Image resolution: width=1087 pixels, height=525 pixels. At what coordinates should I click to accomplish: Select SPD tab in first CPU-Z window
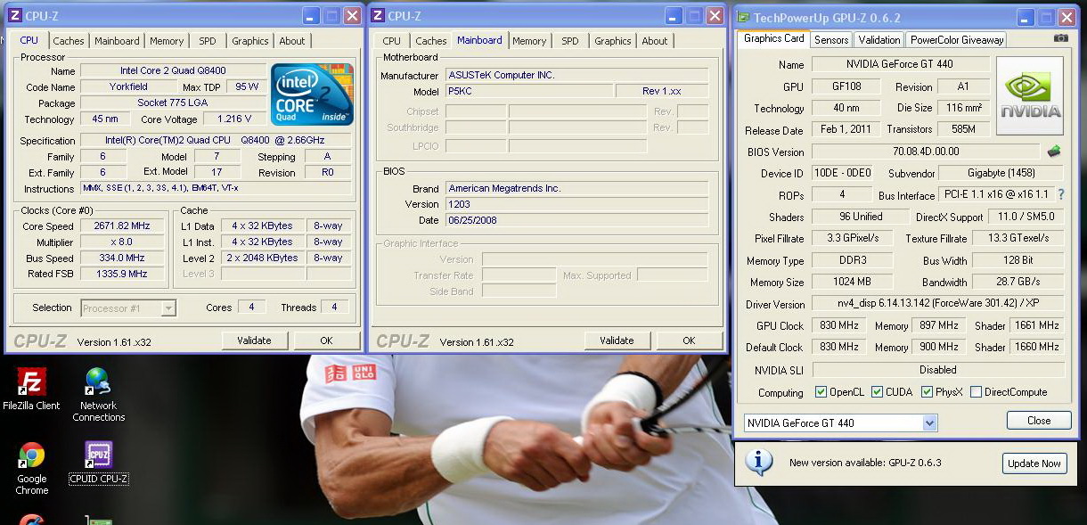point(207,41)
